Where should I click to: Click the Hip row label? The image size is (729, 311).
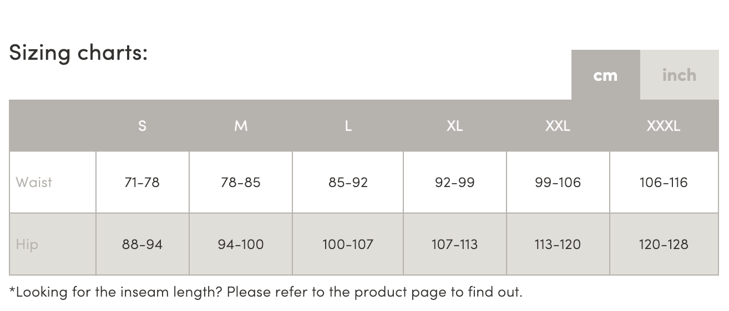(x=27, y=245)
